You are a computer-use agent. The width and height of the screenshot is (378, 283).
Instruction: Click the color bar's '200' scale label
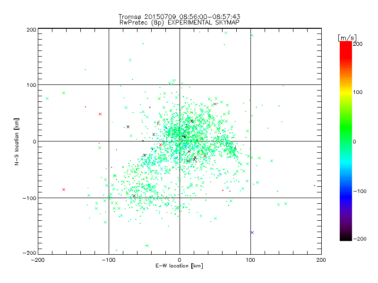click(x=358, y=44)
